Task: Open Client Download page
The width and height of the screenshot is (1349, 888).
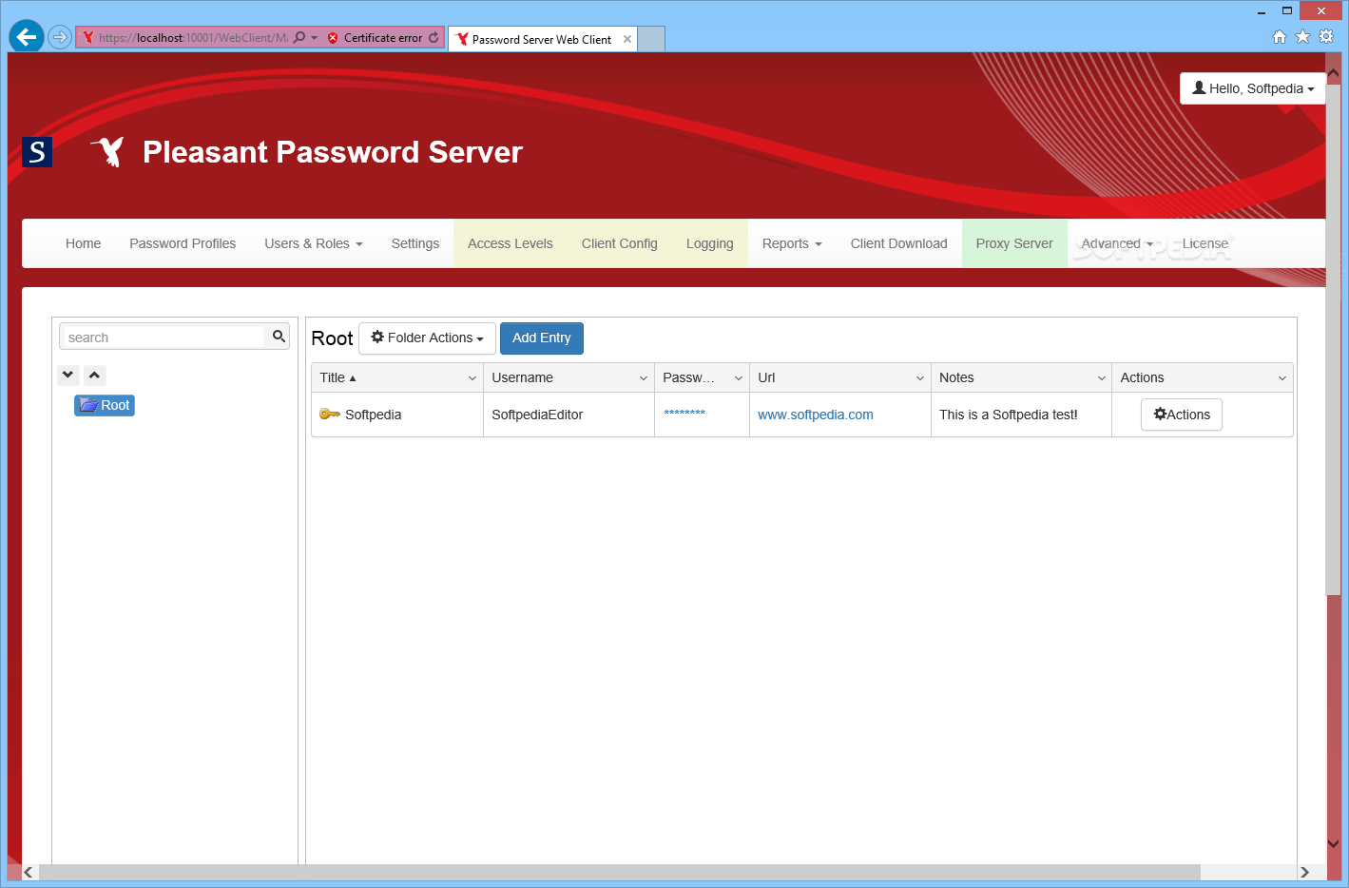Action: pyautogui.click(x=899, y=243)
